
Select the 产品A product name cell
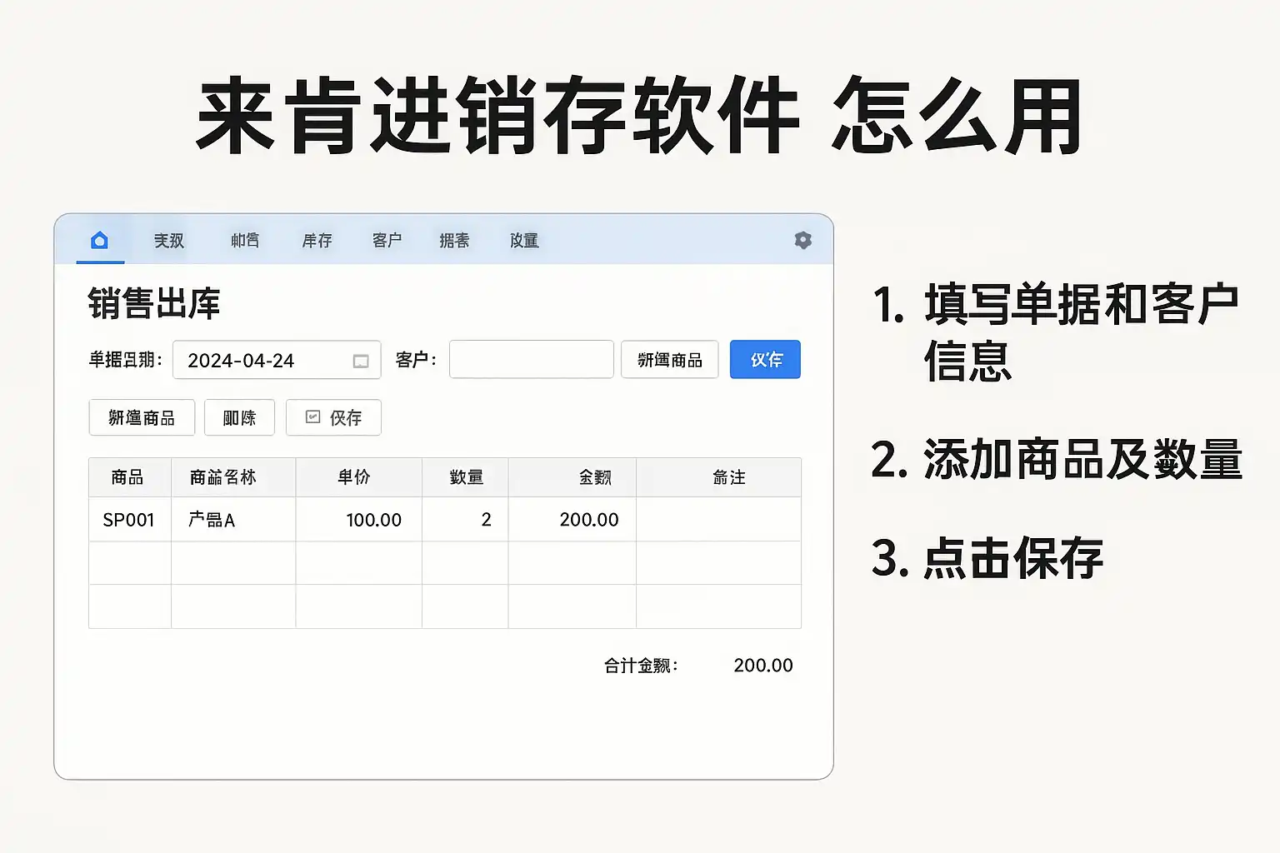[x=232, y=520]
